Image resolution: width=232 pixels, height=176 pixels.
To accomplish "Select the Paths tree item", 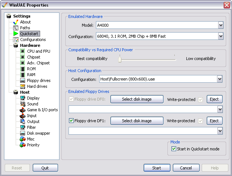I will tap(25, 28).
